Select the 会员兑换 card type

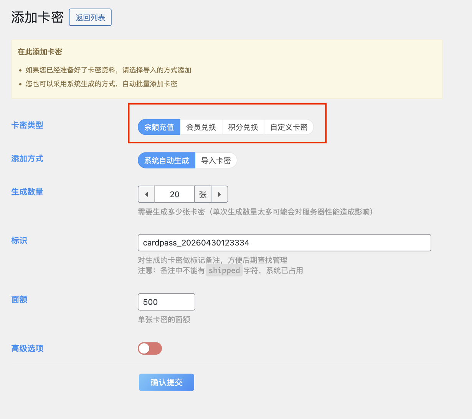click(x=201, y=127)
